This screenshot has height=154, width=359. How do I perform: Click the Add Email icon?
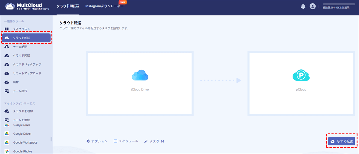click(7, 120)
